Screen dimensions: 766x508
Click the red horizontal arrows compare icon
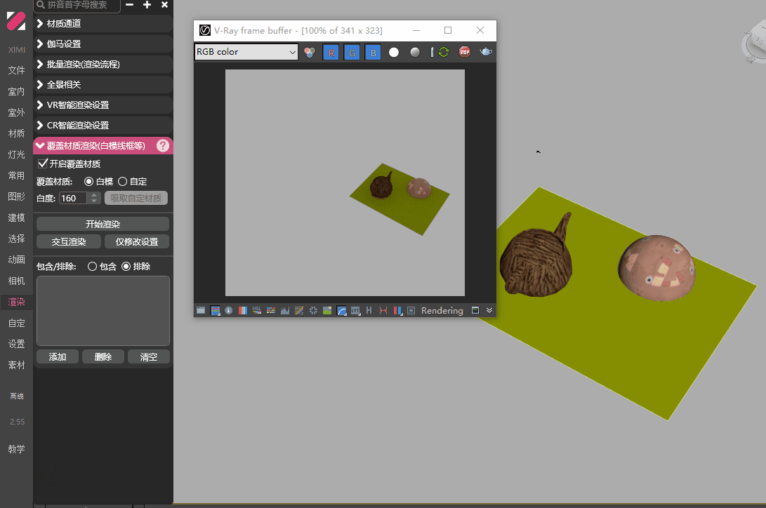(x=383, y=310)
